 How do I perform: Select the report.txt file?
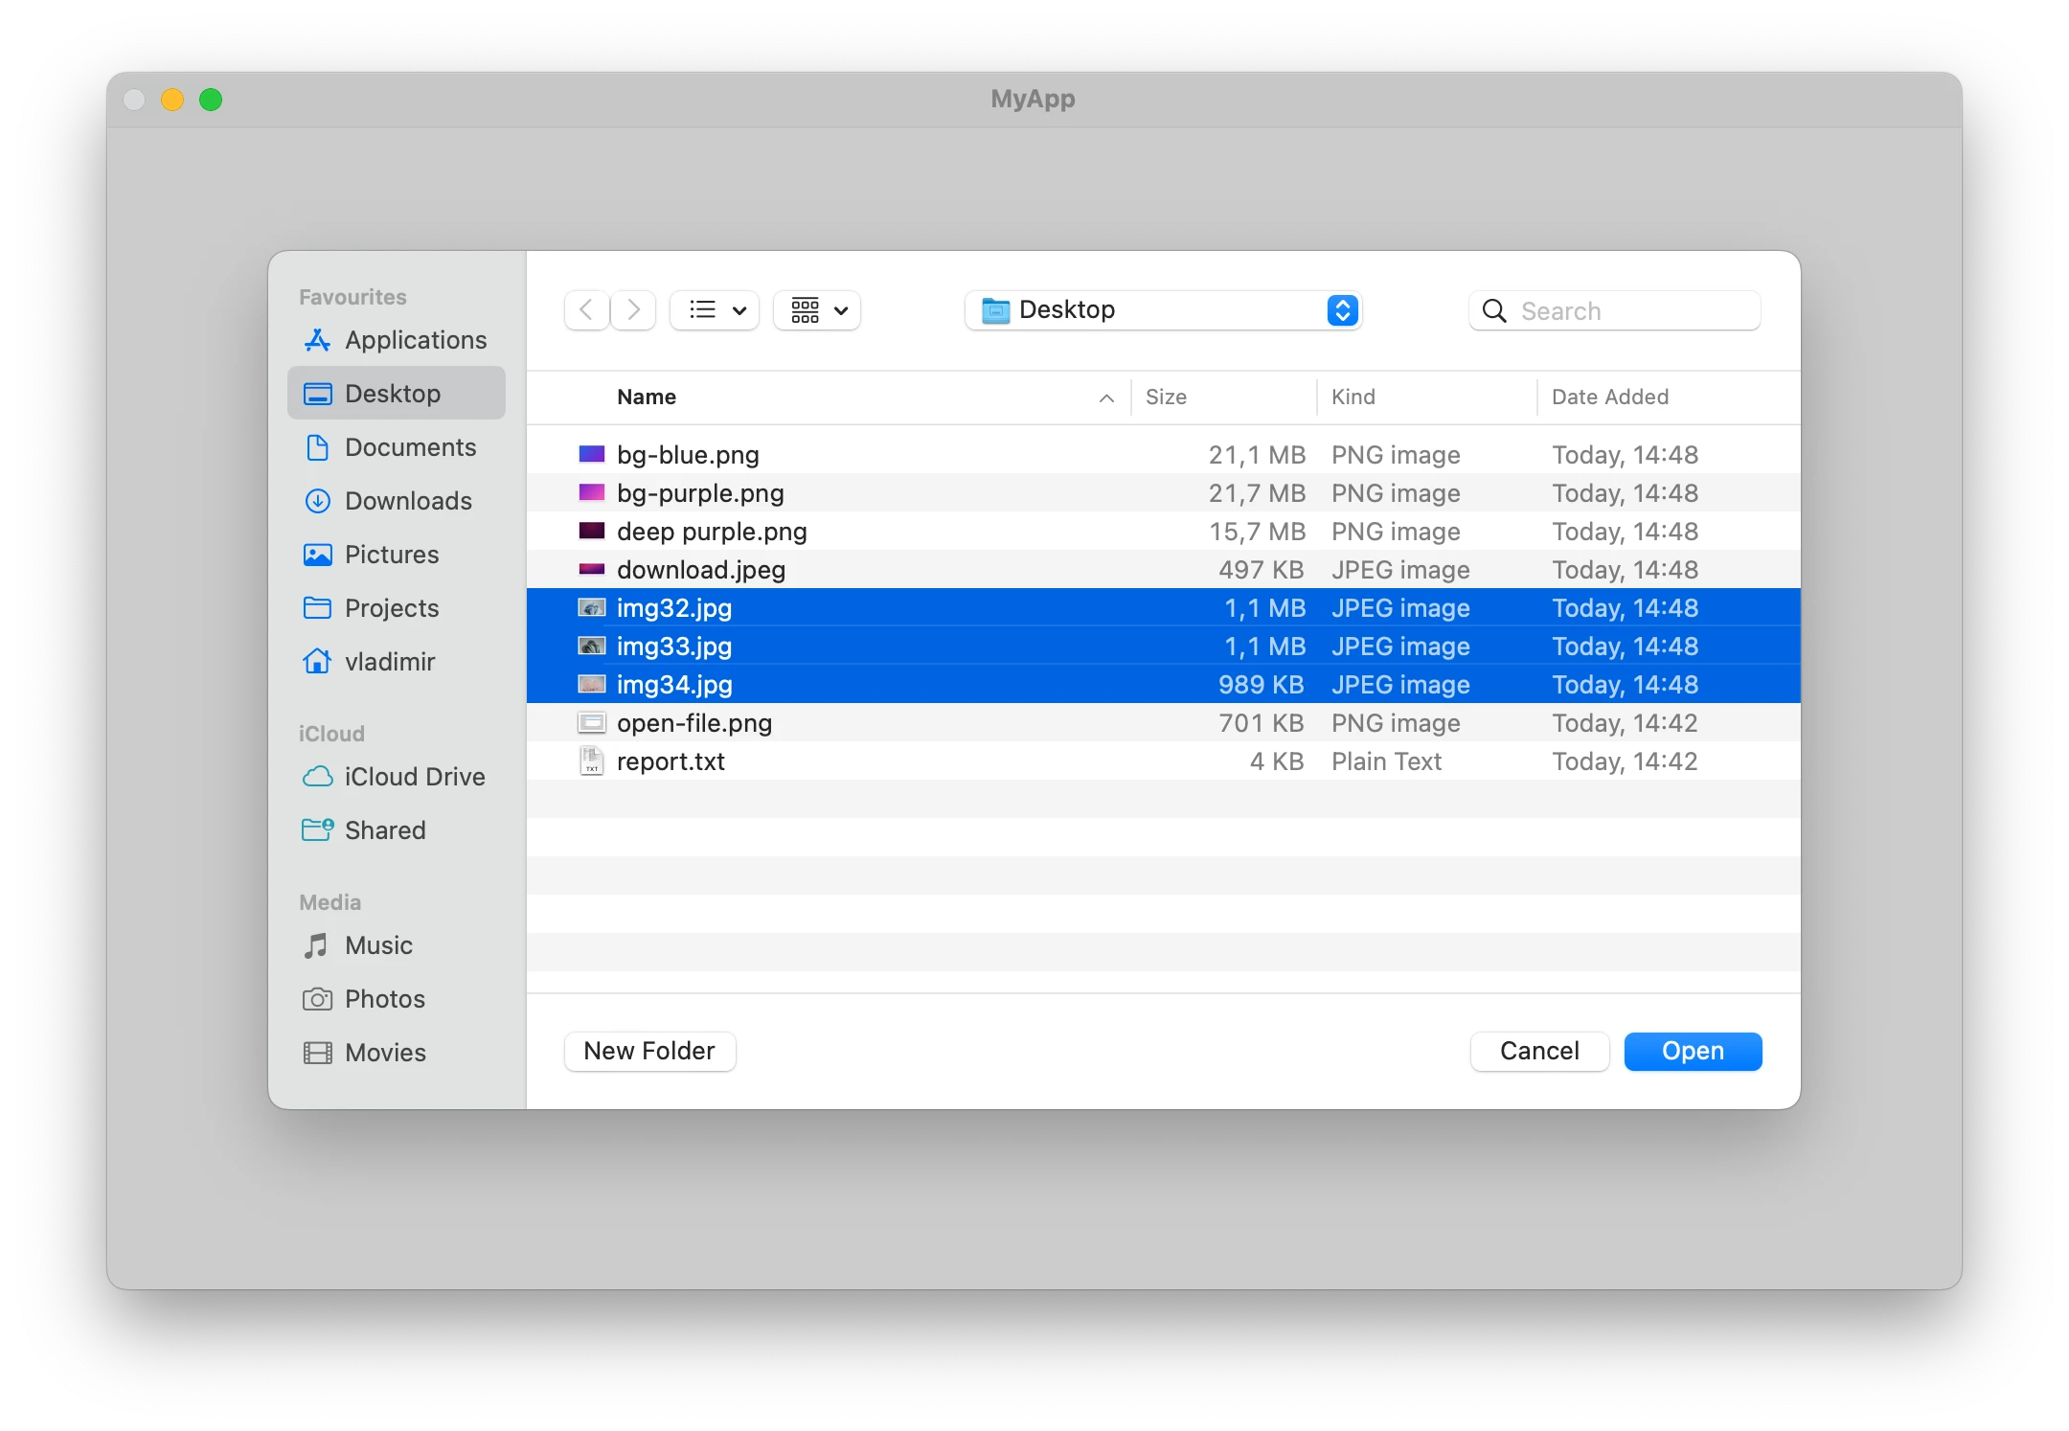pos(671,761)
